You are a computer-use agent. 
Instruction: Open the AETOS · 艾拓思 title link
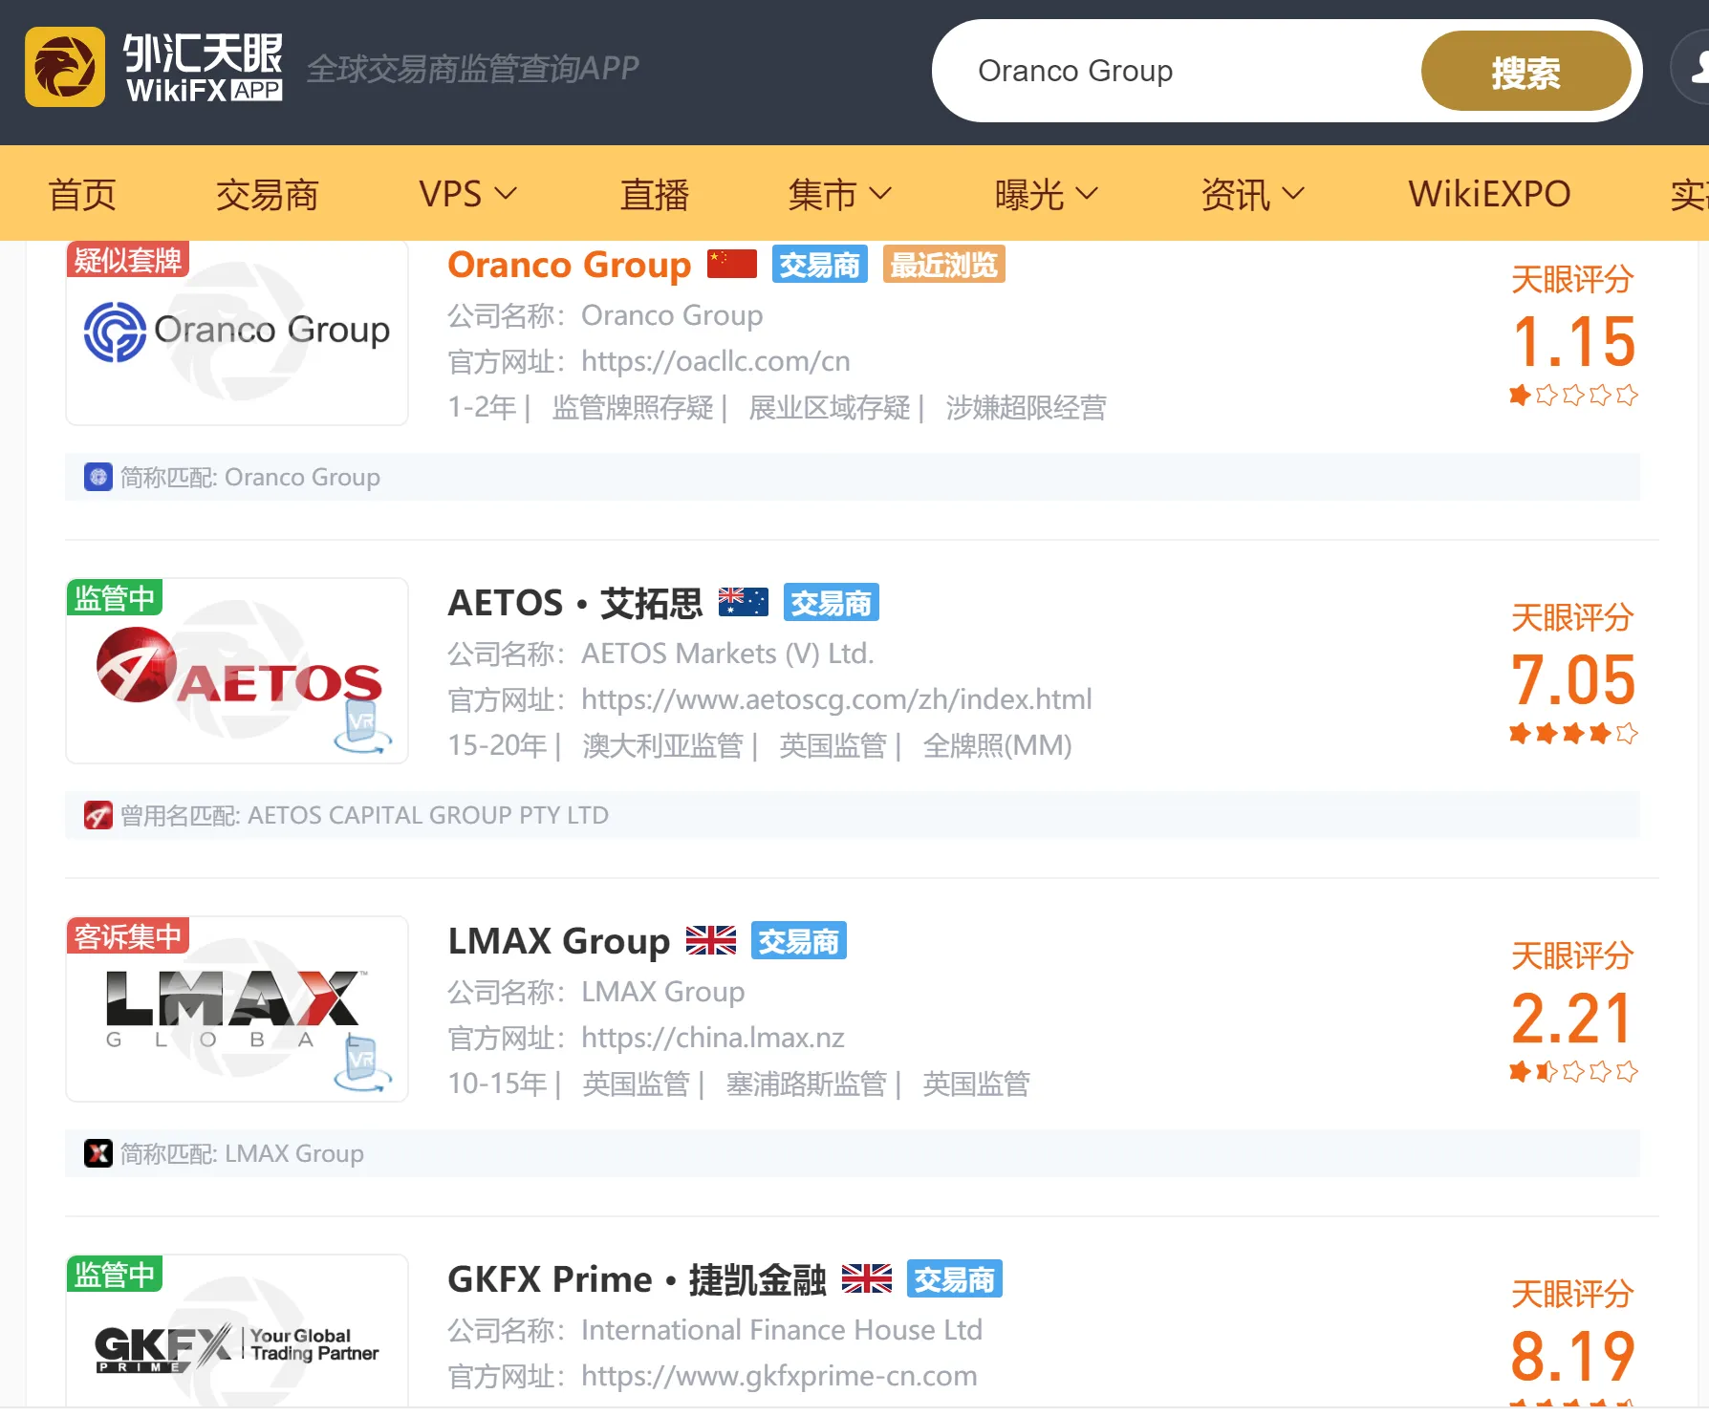575,603
